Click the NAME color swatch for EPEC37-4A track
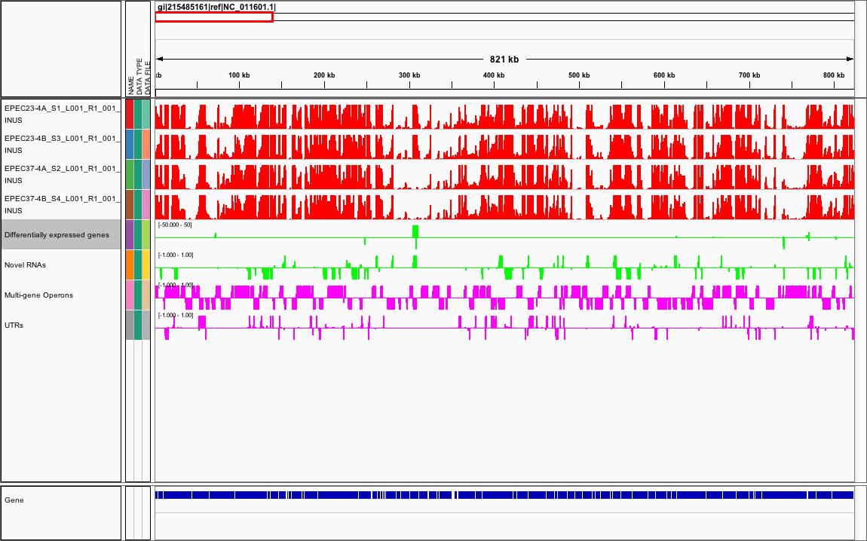The height and width of the screenshot is (541, 867). (130, 175)
